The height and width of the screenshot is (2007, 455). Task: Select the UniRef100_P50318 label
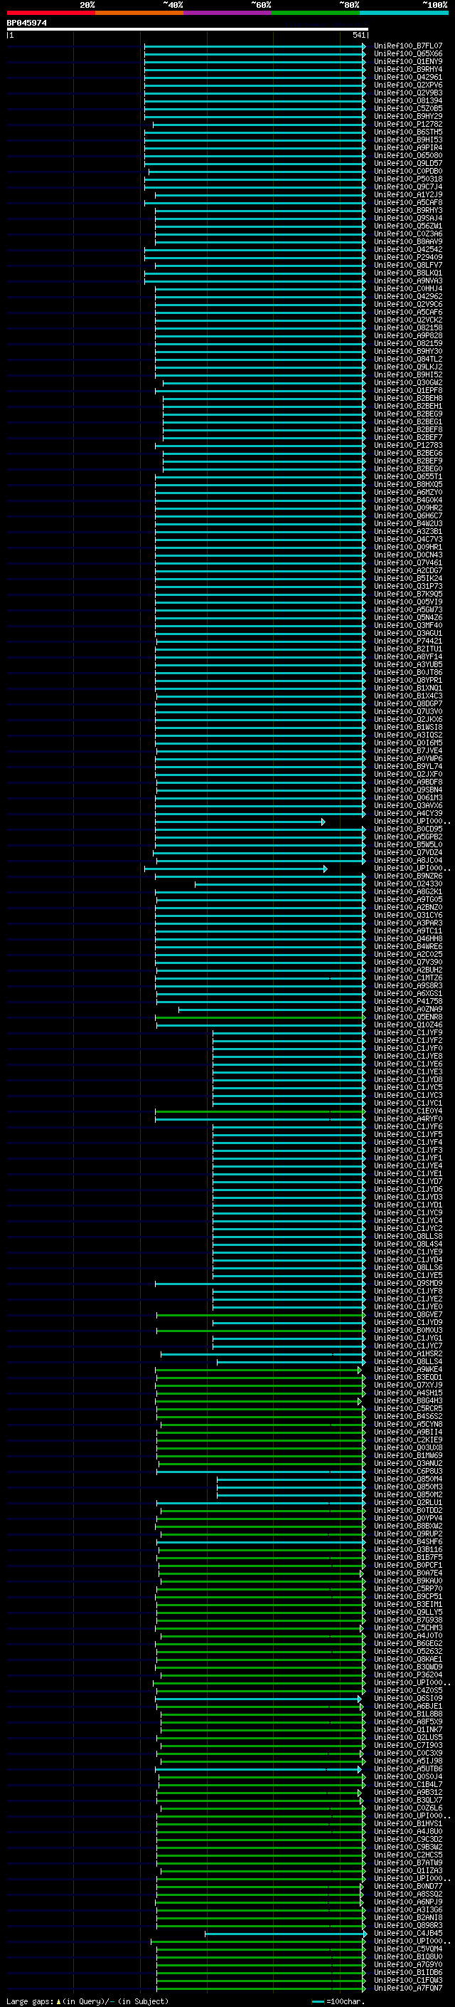click(407, 179)
